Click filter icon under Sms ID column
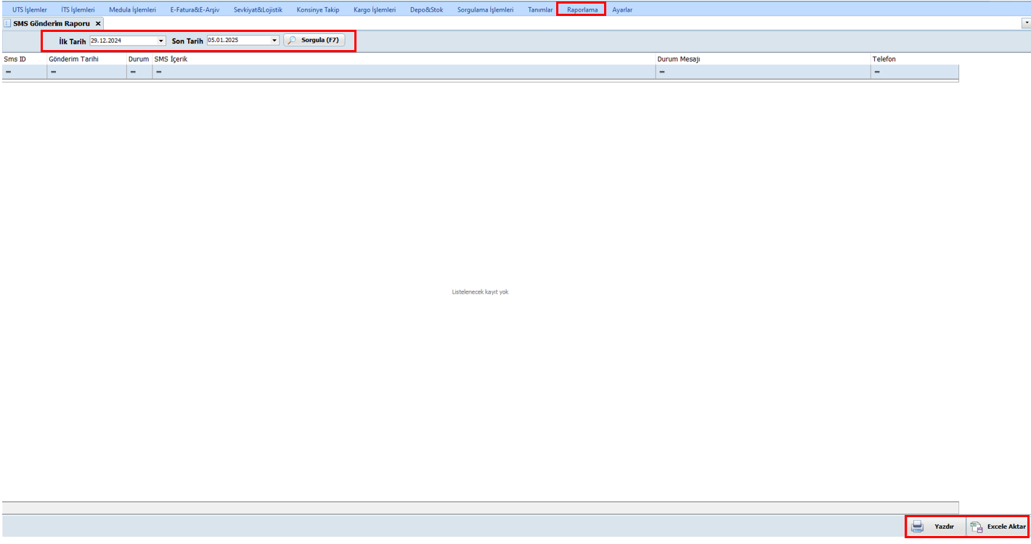This screenshot has width=1031, height=544. pos(8,72)
